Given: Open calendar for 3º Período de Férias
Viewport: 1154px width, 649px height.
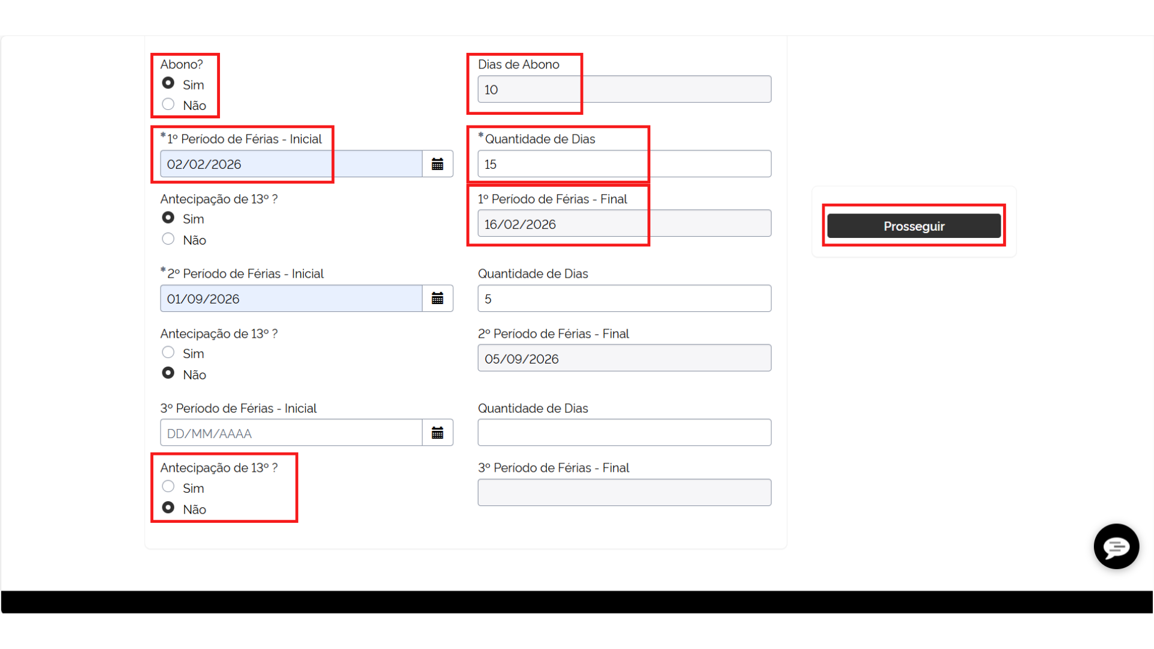Looking at the screenshot, I should click(x=438, y=433).
